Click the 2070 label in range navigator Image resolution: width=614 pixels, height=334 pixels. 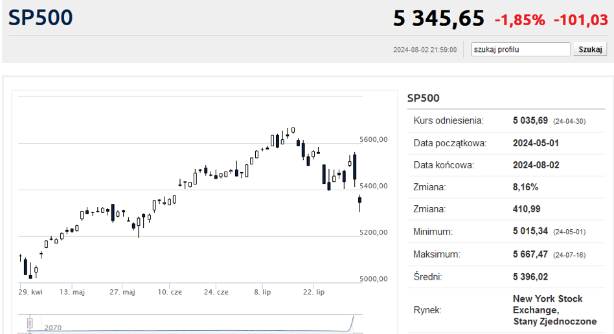point(53,328)
